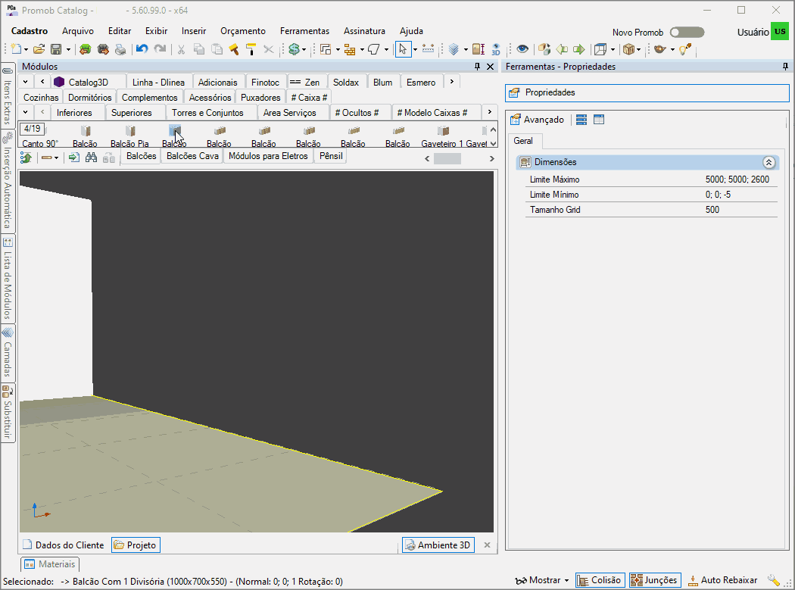This screenshot has height=590, width=795.
Task: Pin the Ferramentas - Propriedades panel
Action: click(785, 67)
